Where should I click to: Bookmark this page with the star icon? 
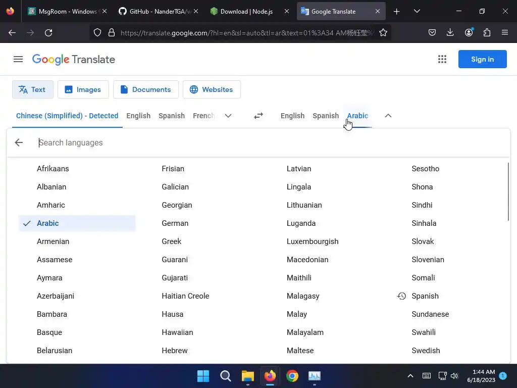[x=383, y=33]
